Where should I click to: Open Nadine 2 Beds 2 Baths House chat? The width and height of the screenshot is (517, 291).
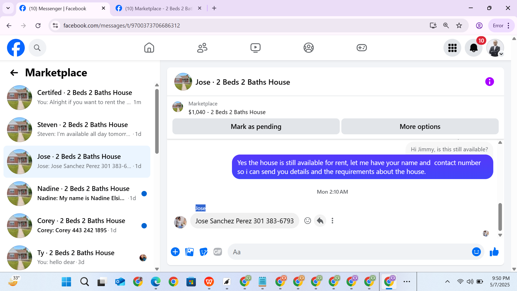77,194
